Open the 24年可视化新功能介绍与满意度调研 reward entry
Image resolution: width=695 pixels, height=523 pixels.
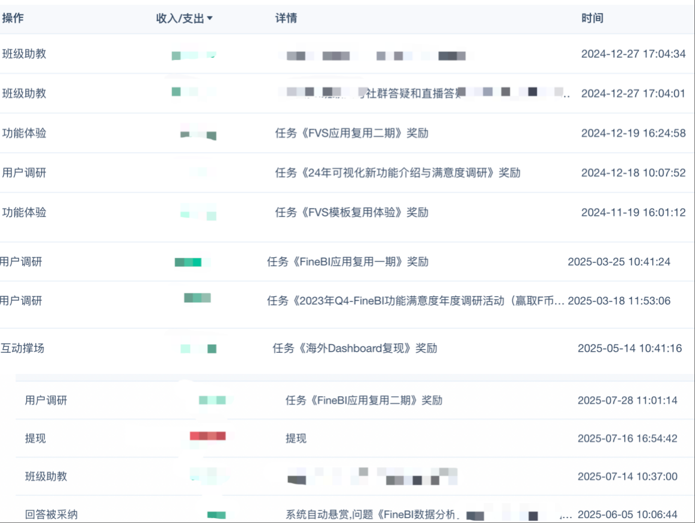coord(397,173)
